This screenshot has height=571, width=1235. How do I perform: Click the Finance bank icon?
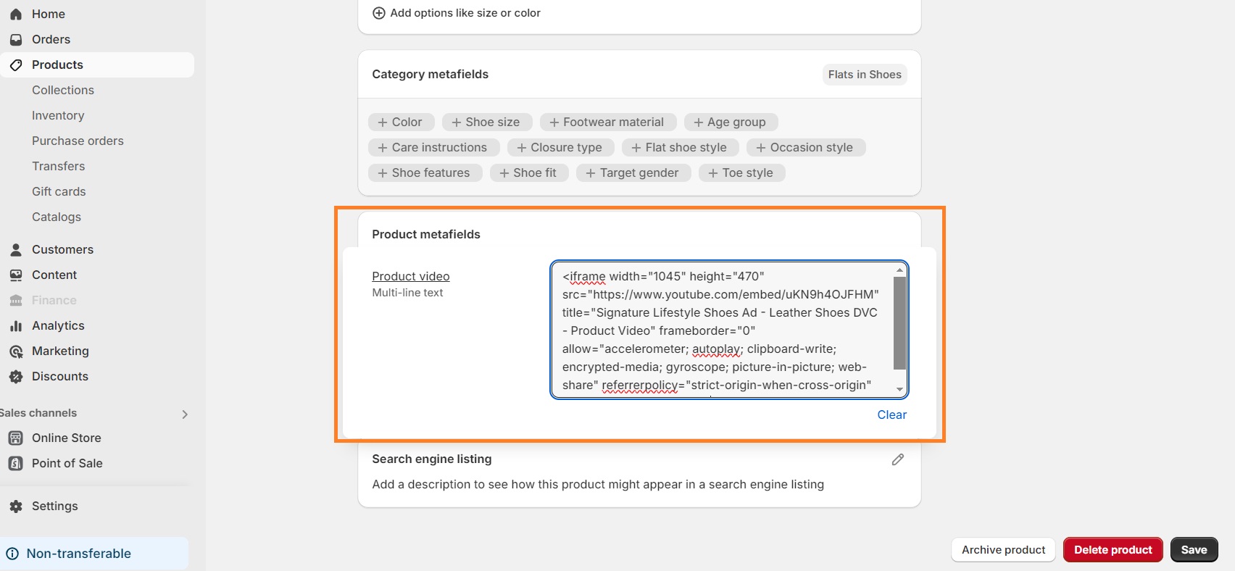pyautogui.click(x=16, y=300)
